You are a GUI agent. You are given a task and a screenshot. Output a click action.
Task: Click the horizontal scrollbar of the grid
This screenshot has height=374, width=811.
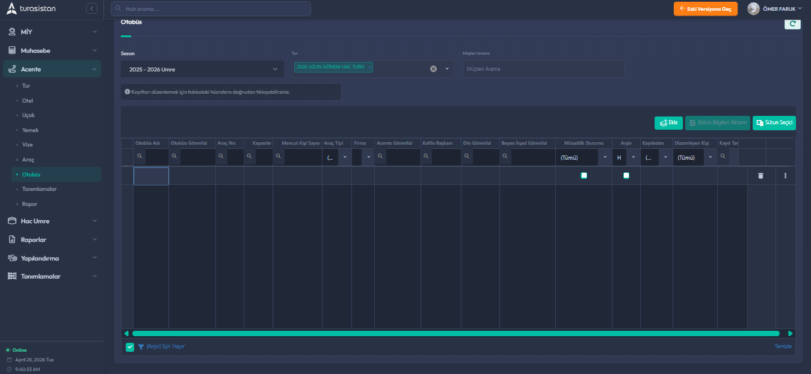[455, 333]
